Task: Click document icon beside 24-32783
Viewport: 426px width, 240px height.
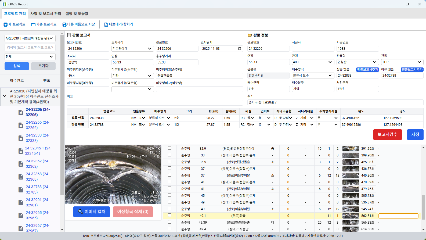Action: tap(21, 190)
